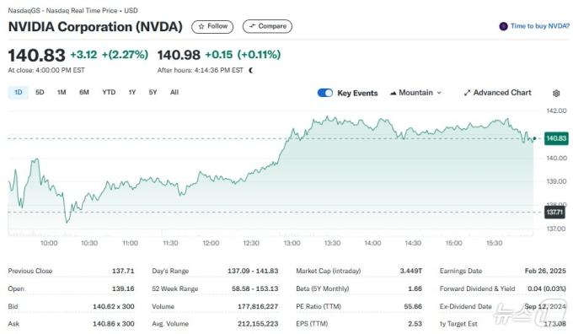This screenshot has height=334, width=573.
Task: Click the compare arrows icon
Action: tap(252, 26)
